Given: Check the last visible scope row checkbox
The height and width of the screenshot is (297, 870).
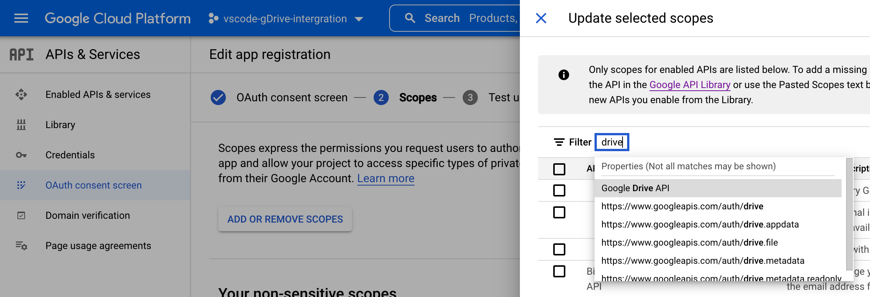Looking at the screenshot, I should 559,271.
